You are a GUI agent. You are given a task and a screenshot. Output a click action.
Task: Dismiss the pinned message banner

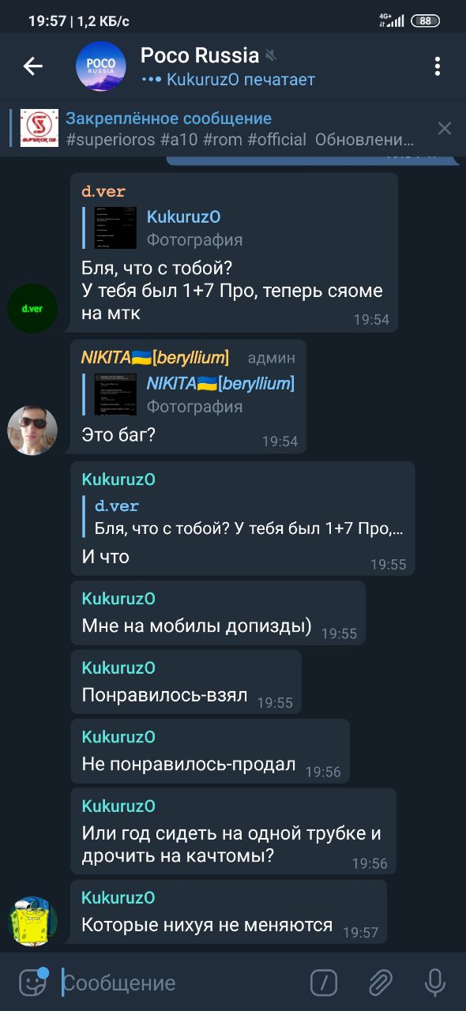[x=445, y=128]
